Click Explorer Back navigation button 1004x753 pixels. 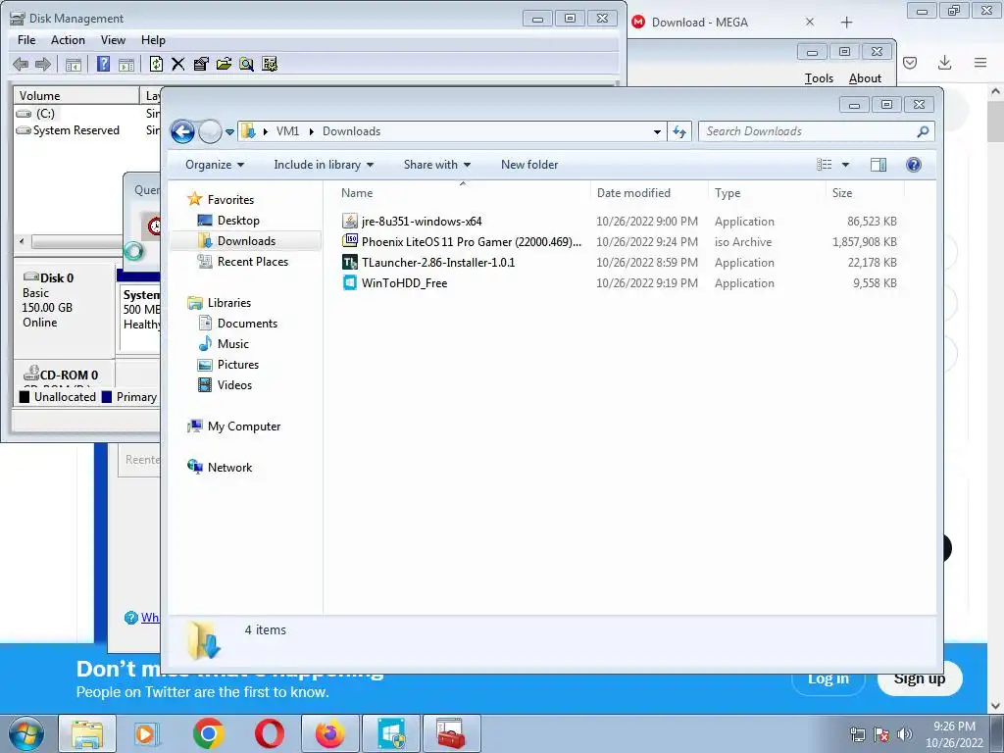coord(182,132)
